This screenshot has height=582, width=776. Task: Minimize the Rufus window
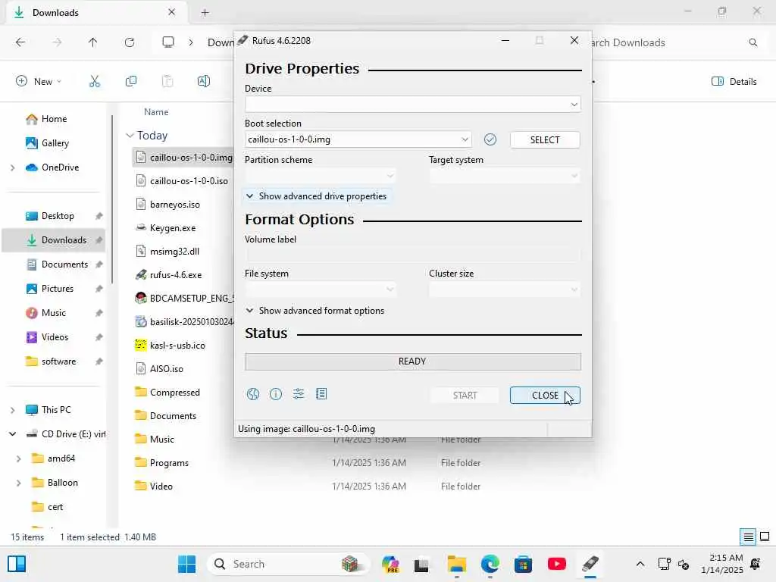tap(505, 41)
